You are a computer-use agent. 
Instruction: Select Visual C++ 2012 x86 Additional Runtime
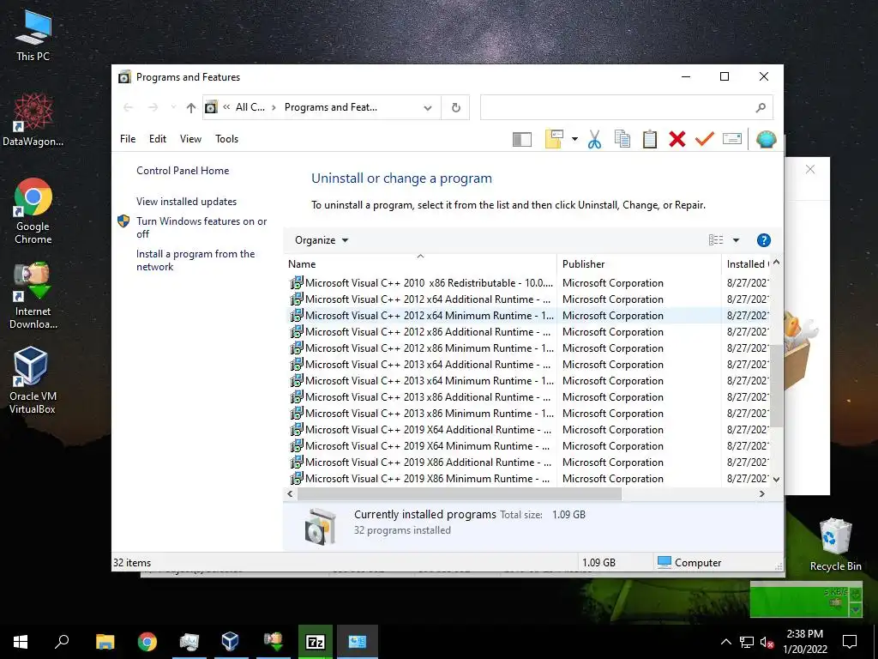(x=529, y=332)
